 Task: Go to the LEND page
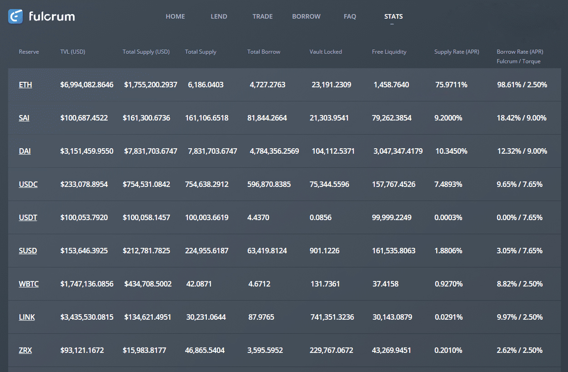tap(219, 16)
